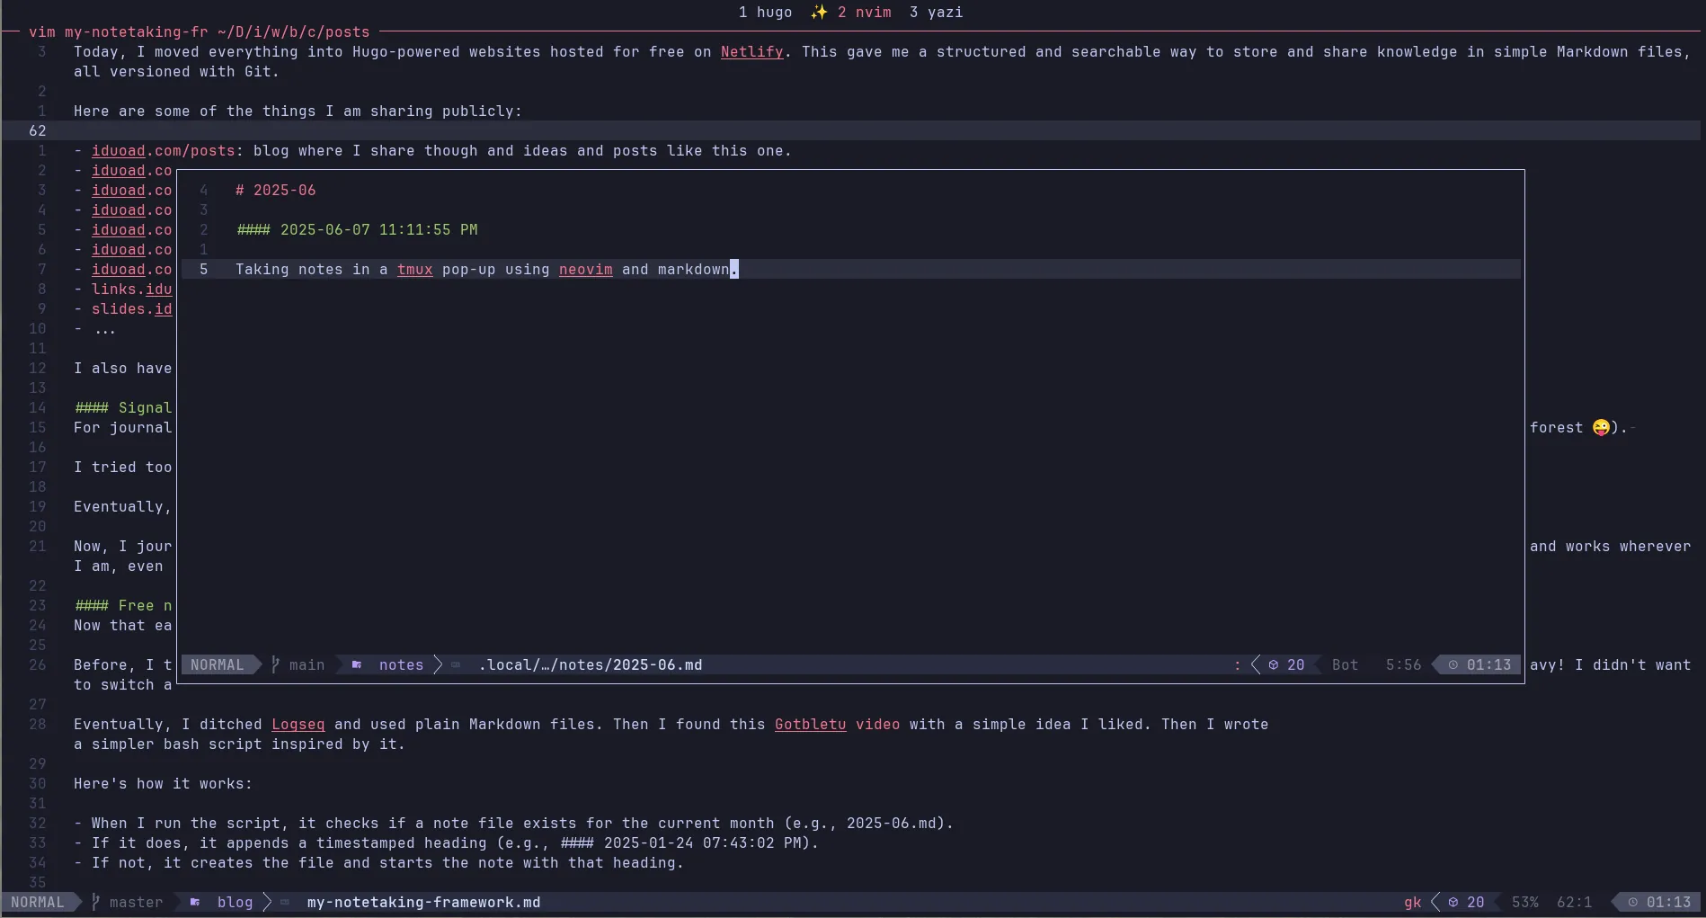Click the tongue-out emoji after forest

(1601, 427)
